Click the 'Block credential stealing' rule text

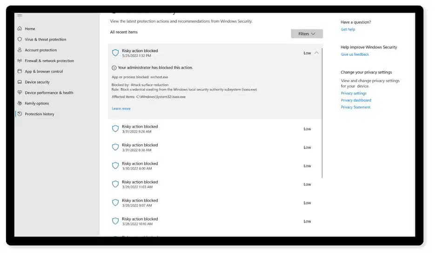click(184, 90)
